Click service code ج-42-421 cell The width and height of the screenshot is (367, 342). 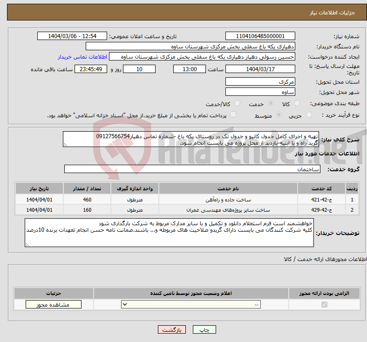tap(321, 200)
